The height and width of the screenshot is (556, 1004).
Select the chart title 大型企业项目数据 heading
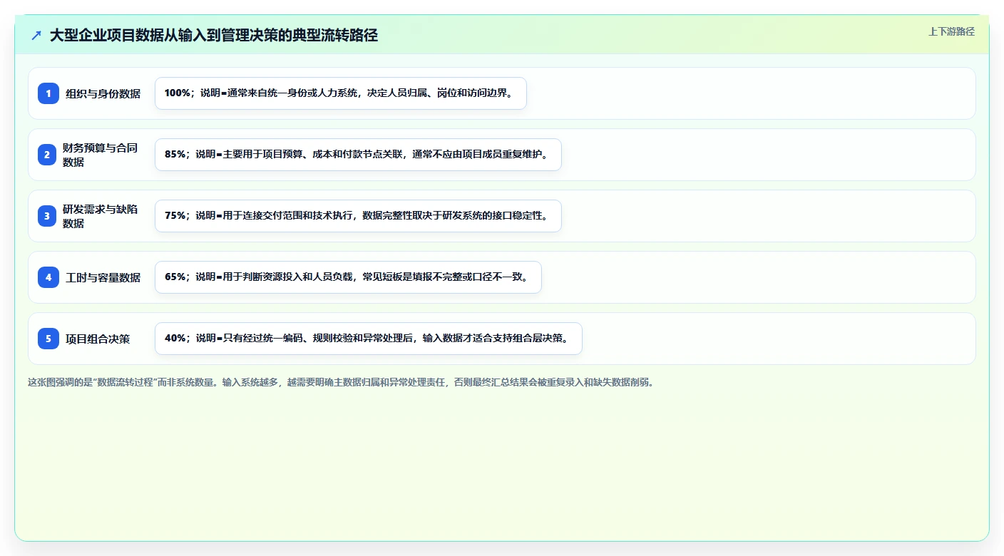(214, 35)
